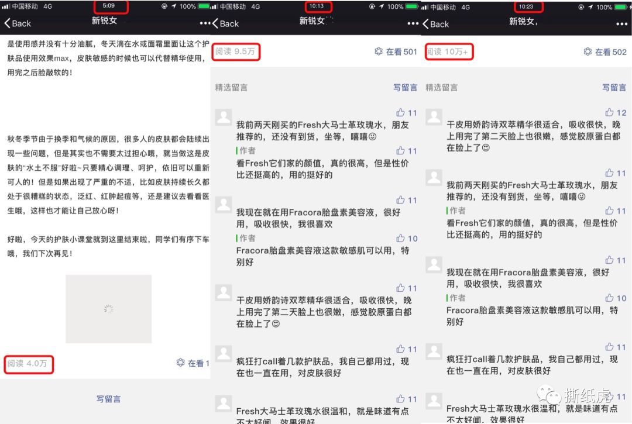The image size is (632, 424).
Task: Tap the 在看 1 flower icon
Action: coord(181,363)
